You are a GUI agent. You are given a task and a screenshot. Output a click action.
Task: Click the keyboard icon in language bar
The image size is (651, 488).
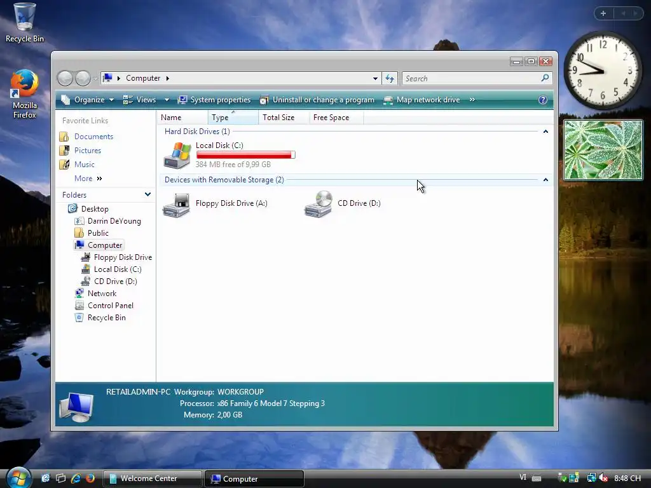click(537, 478)
